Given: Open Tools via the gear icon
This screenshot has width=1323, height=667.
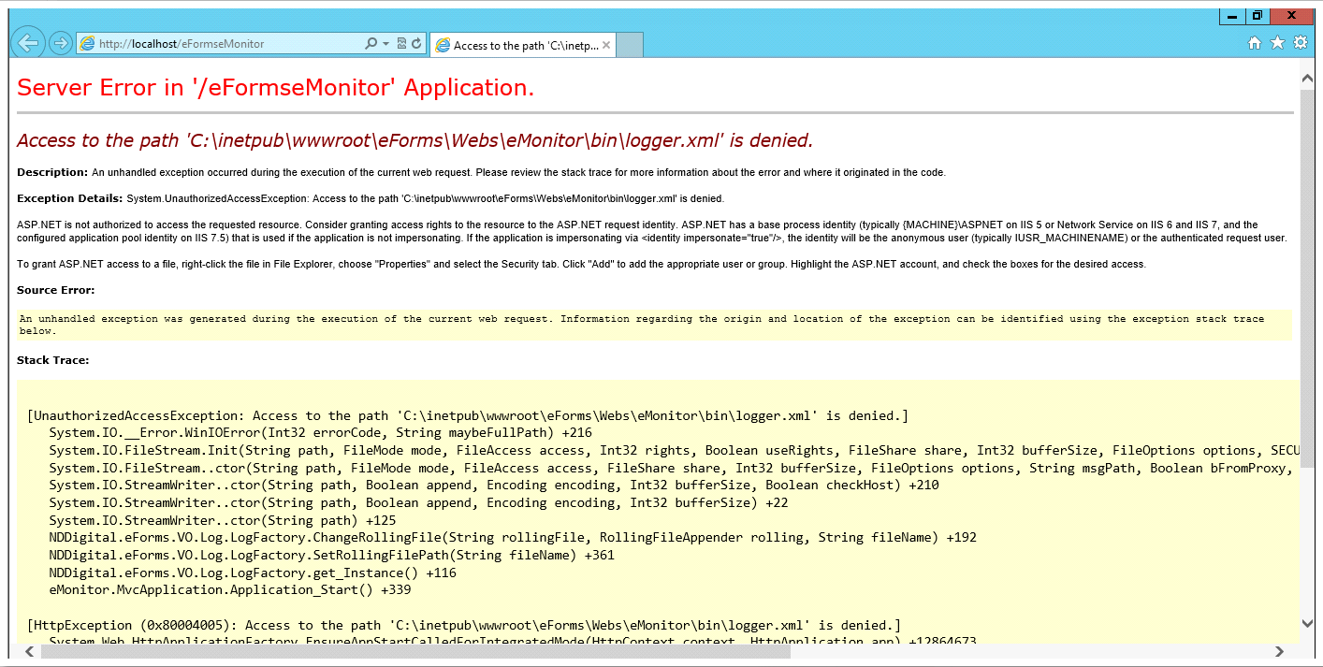Looking at the screenshot, I should 1302,42.
